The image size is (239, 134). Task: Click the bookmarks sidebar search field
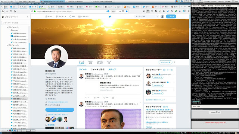15,23
